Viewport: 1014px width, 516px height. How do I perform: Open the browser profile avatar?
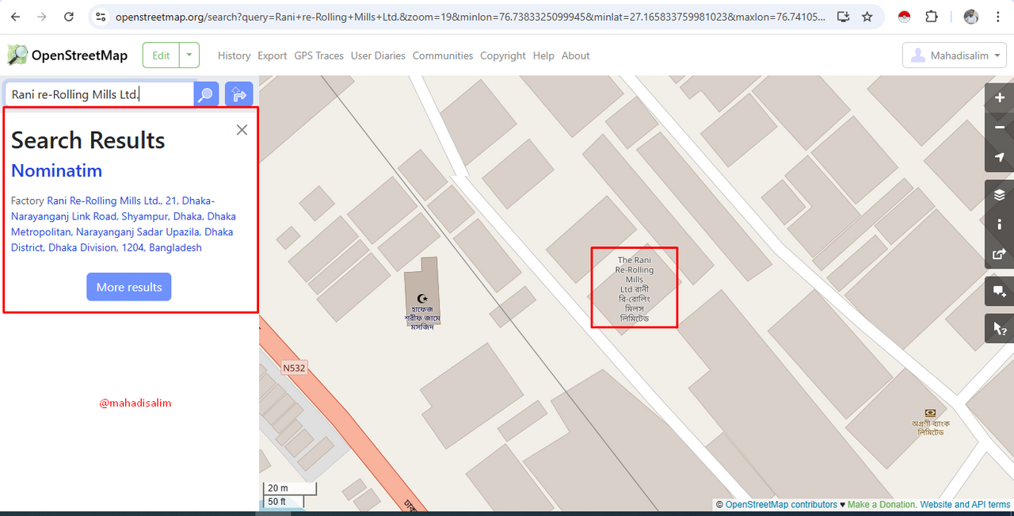[x=971, y=17]
